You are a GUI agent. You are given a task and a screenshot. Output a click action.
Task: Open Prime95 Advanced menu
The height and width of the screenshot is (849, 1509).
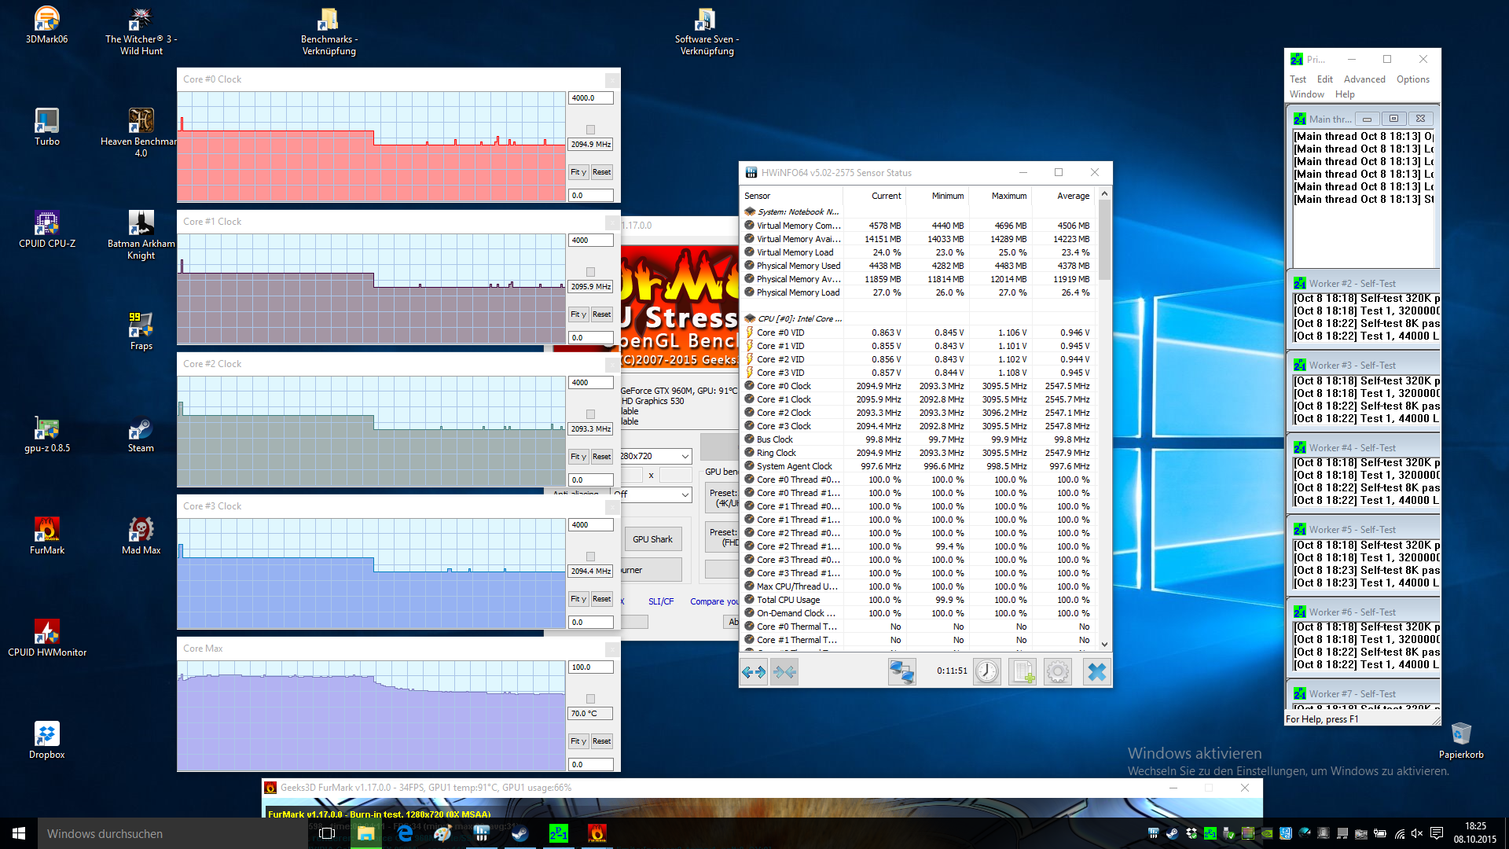1364,79
